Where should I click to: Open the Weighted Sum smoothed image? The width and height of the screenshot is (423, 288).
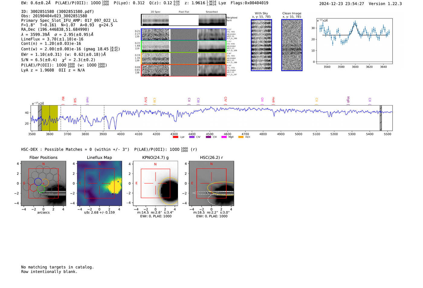212,20
